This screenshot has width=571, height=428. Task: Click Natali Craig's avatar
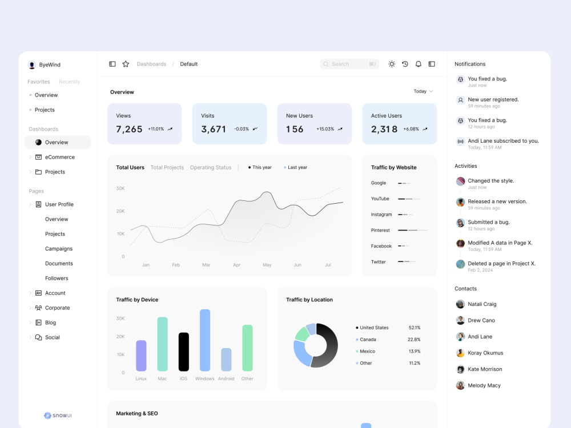[x=460, y=304]
